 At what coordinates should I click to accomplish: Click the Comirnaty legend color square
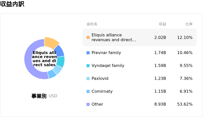pos(88,91)
